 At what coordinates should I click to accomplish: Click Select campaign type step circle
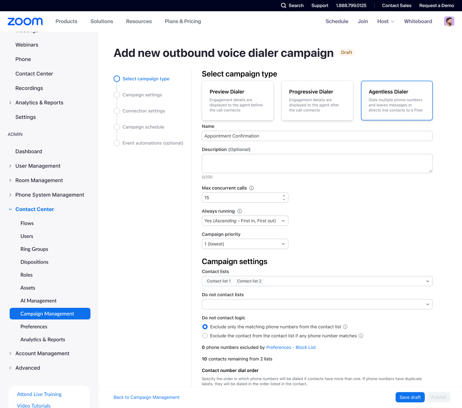117,79
